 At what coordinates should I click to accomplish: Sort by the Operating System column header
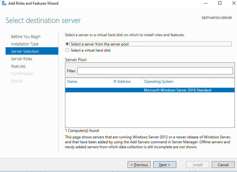click(159, 82)
